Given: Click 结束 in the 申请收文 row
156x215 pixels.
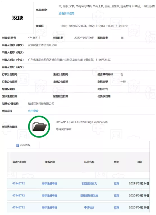Looking at the screenshot, I should [116, 207].
